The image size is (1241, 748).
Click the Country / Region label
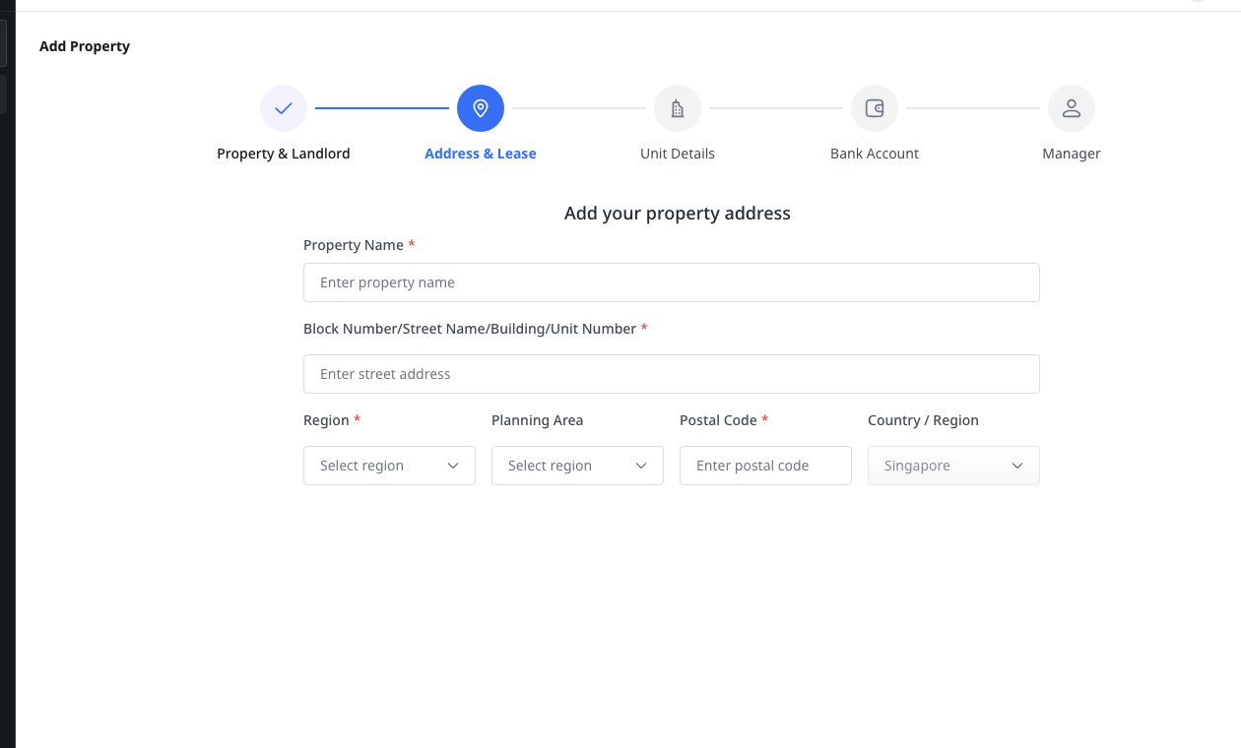click(923, 420)
